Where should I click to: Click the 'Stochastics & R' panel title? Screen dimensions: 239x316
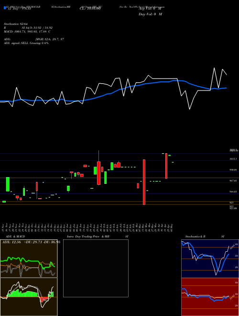click(x=195, y=237)
